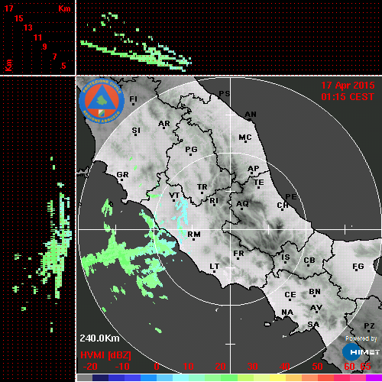Click the 'SI' city label on the map
This screenshot has height=382, width=382.
click(x=136, y=131)
